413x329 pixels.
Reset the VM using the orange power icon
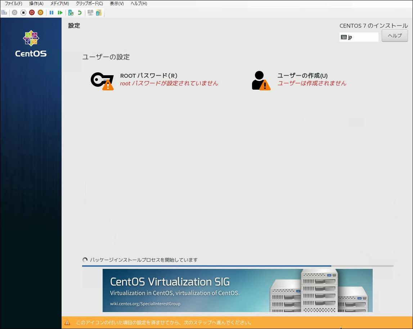pos(40,12)
